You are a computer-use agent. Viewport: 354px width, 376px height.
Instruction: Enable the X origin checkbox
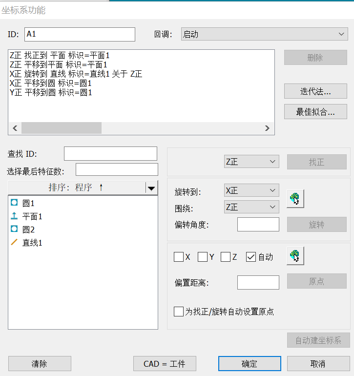click(179, 257)
